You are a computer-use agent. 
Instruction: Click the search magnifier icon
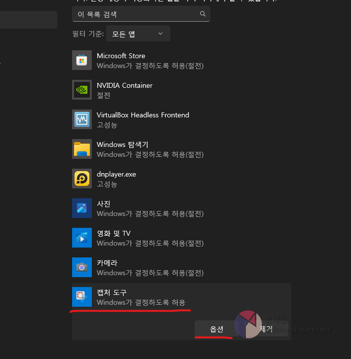click(x=203, y=14)
